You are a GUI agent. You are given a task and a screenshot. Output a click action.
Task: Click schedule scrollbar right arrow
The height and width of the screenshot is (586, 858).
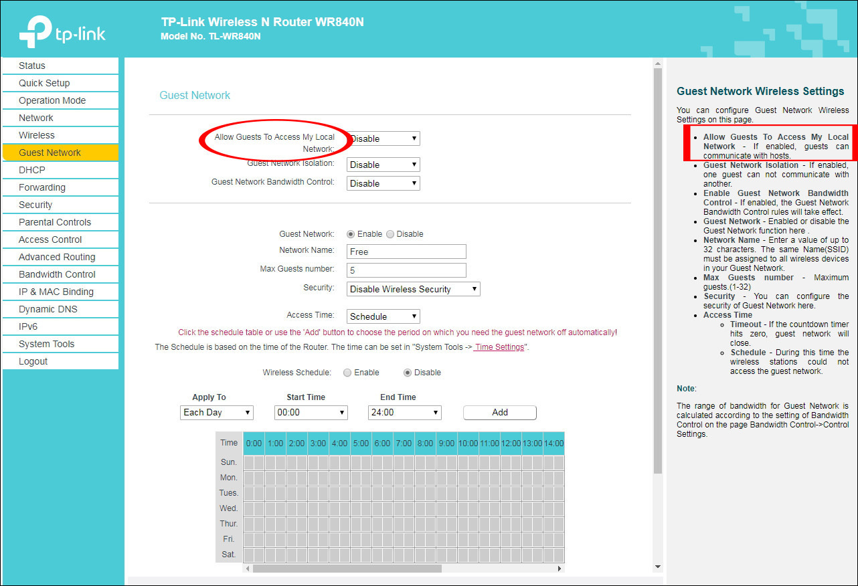point(560,569)
